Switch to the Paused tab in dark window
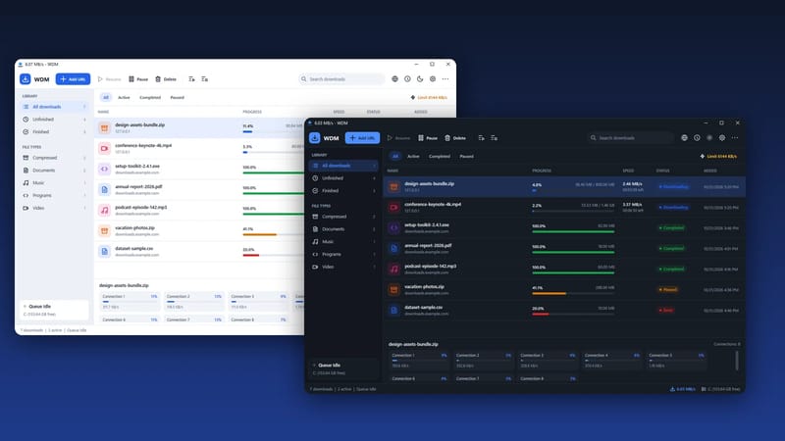Viewport: 785px width, 441px height. pos(467,157)
